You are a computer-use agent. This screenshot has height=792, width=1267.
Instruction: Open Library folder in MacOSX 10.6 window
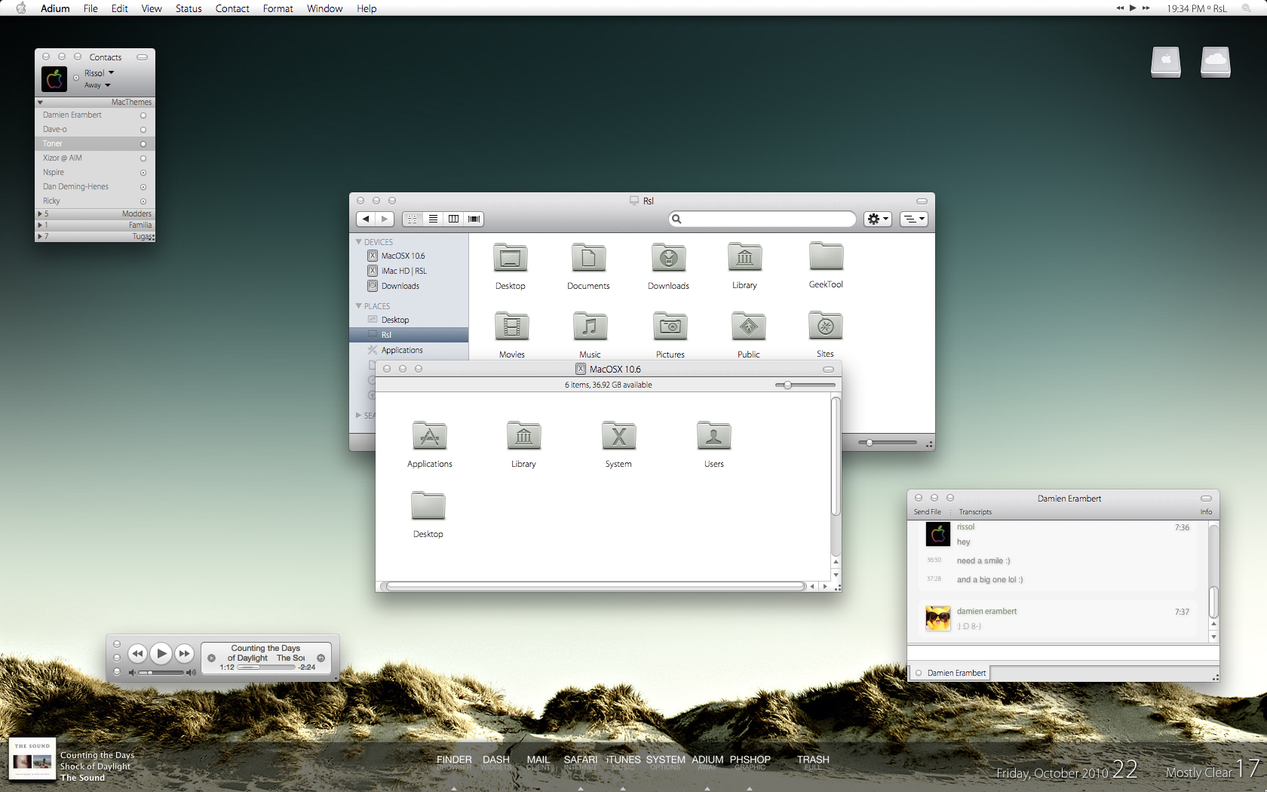coord(523,436)
